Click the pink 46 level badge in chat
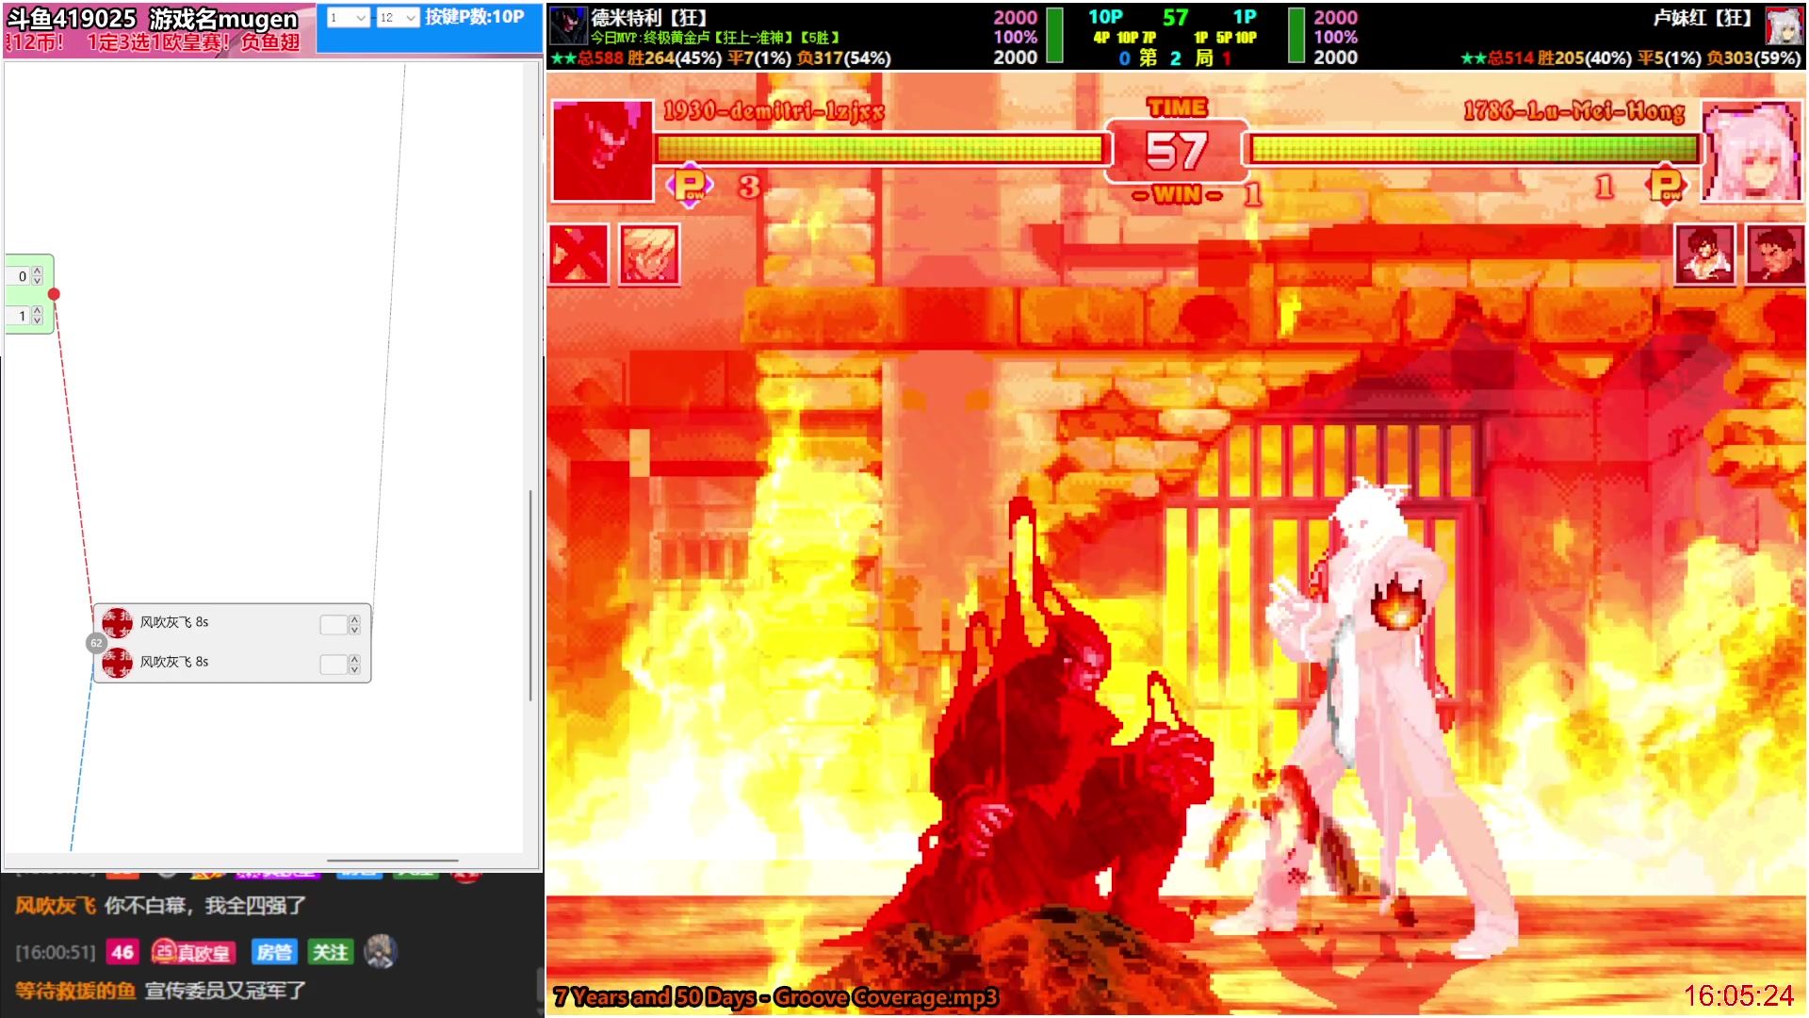1809x1018 pixels. 122,952
